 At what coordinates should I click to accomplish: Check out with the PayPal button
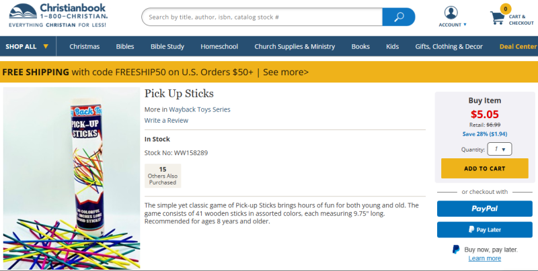point(484,209)
